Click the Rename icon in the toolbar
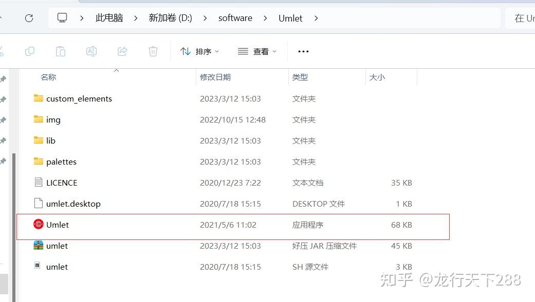The image size is (535, 302). pyautogui.click(x=91, y=51)
